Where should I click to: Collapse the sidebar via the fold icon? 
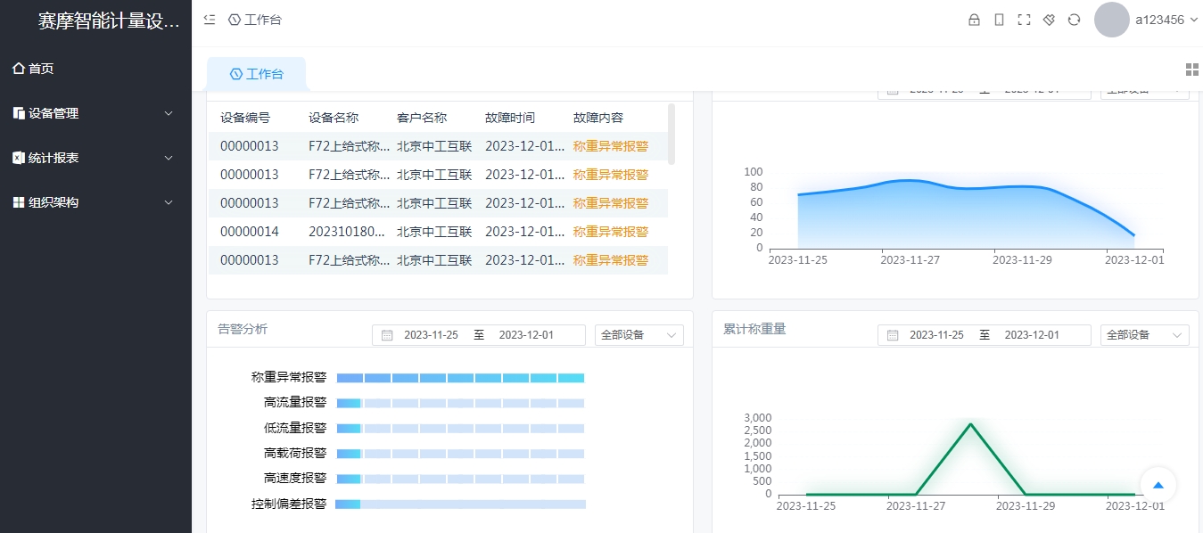209,18
